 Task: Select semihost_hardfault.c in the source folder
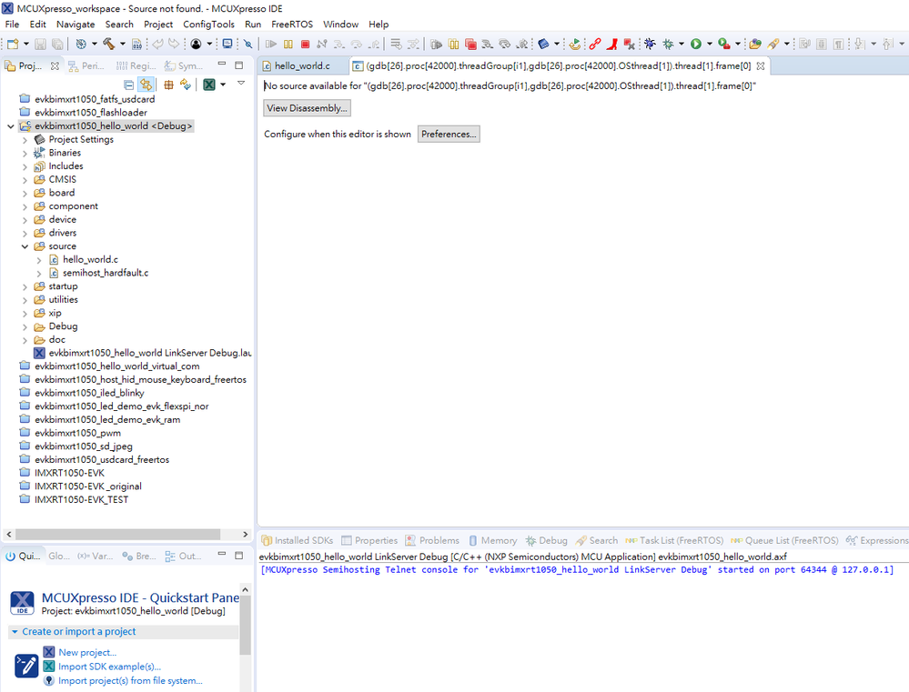click(105, 273)
